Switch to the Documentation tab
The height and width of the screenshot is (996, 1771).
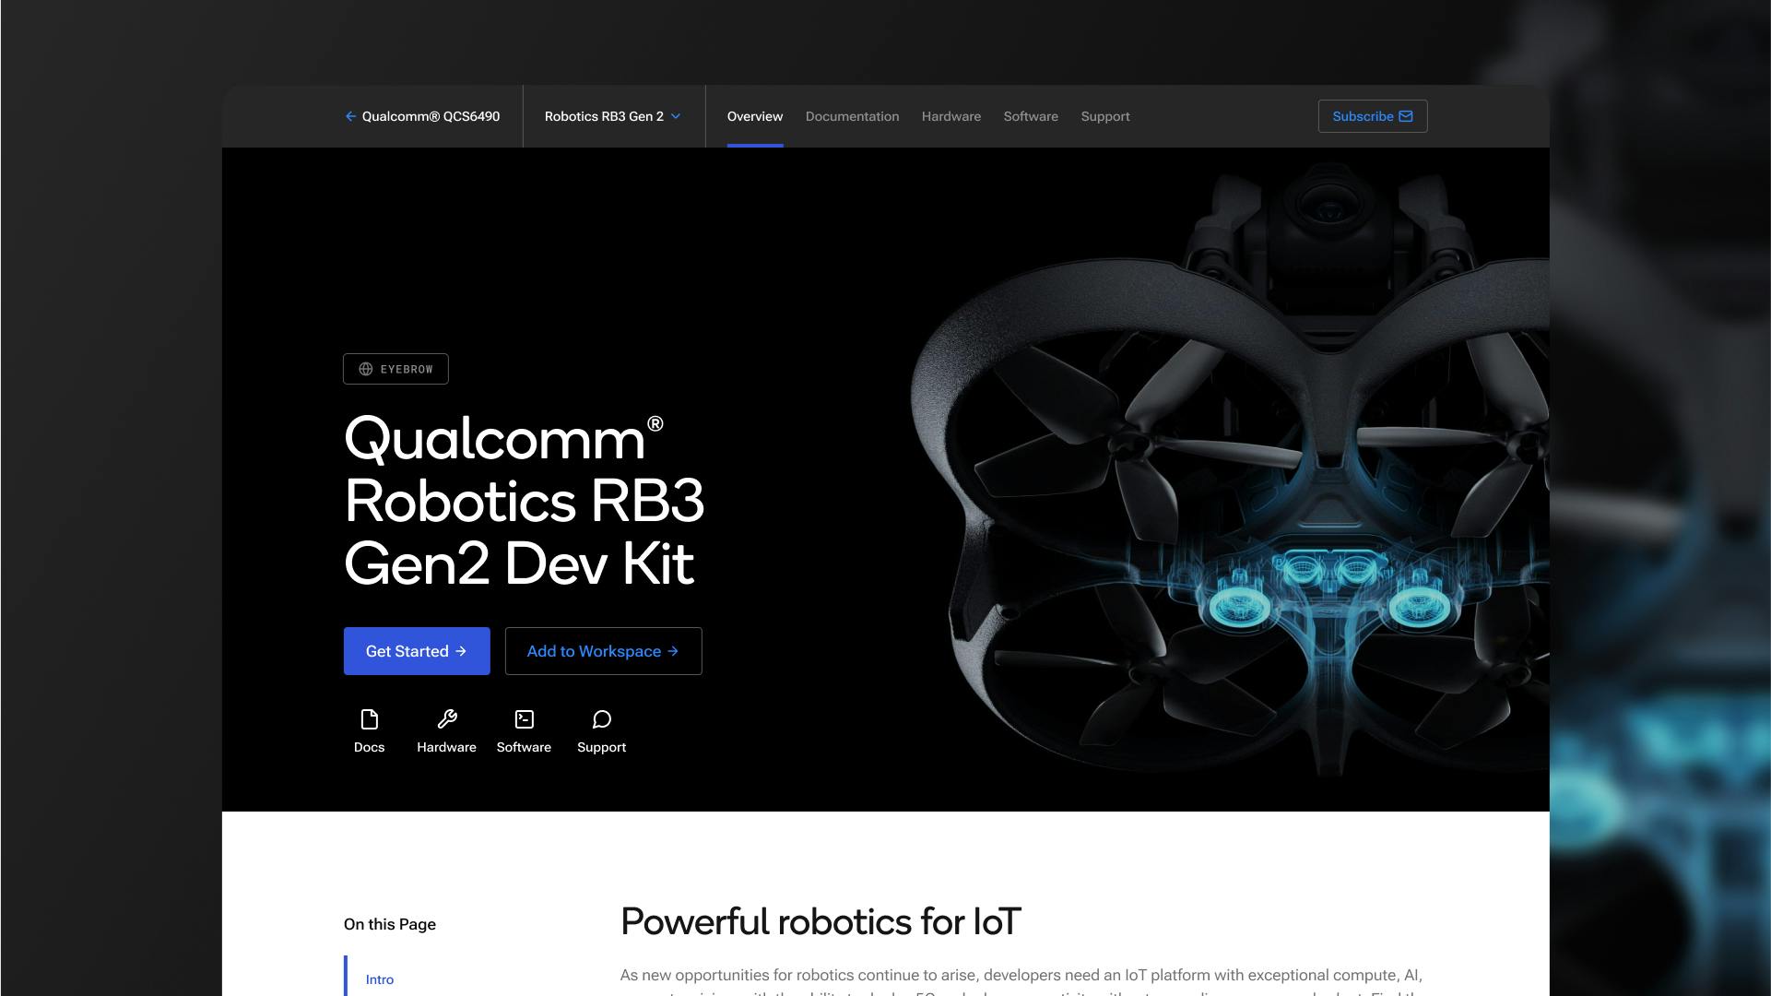click(x=852, y=116)
